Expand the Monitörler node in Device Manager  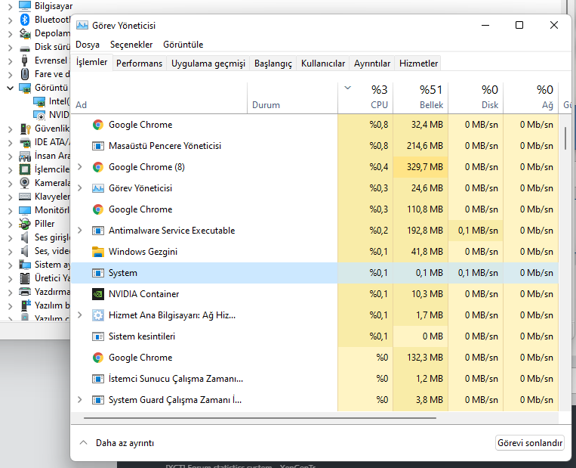(11, 210)
